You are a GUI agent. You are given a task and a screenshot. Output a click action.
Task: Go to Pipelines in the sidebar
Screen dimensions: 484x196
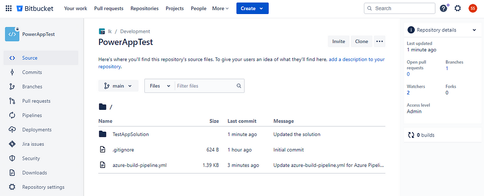tap(32, 116)
